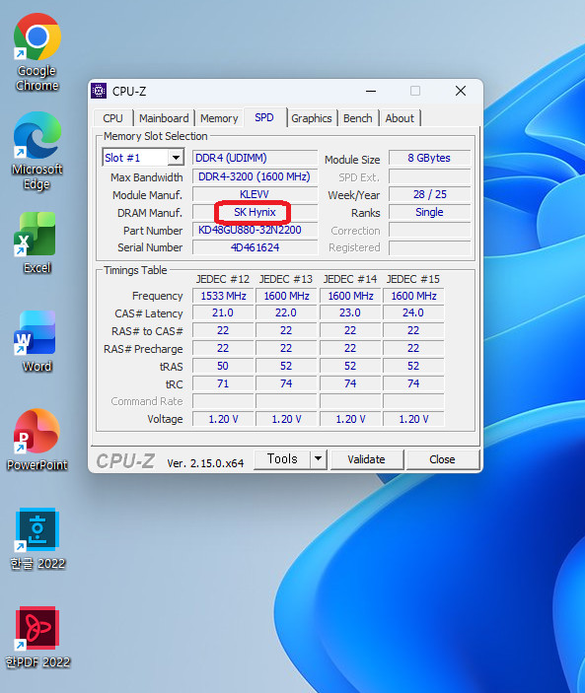
Task: Open the Word desktop shortcut
Action: [37, 341]
